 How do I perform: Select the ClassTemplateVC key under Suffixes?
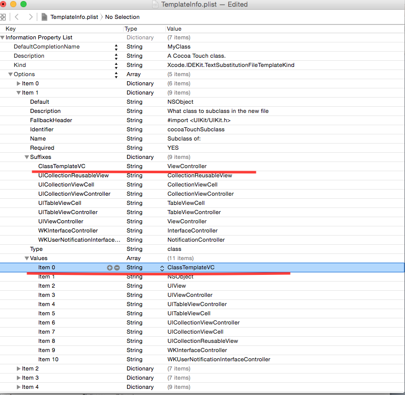point(62,166)
